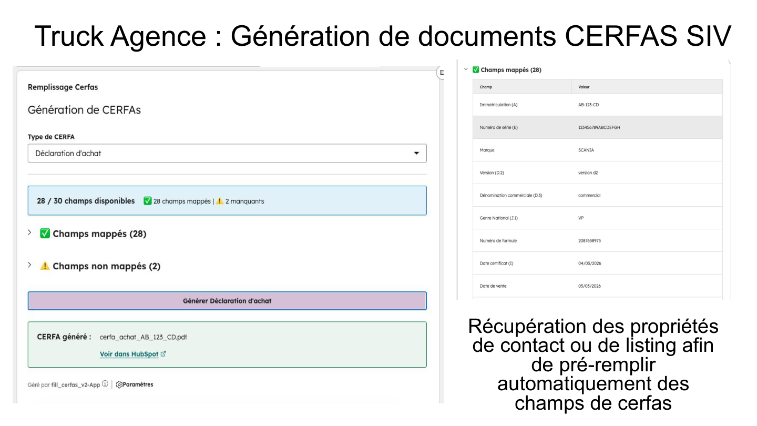Expand the Champs mappés (28) section on left
Screen dimensions: 757x426
pyautogui.click(x=30, y=233)
